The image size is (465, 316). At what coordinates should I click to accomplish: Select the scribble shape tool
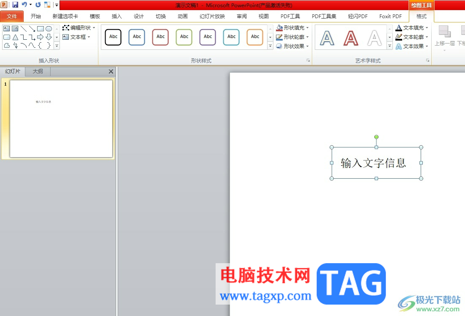15,46
